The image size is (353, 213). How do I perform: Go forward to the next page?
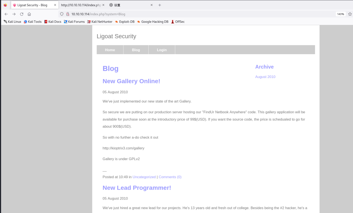tap(14, 14)
